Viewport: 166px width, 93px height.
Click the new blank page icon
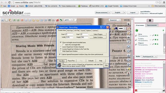[6, 20]
